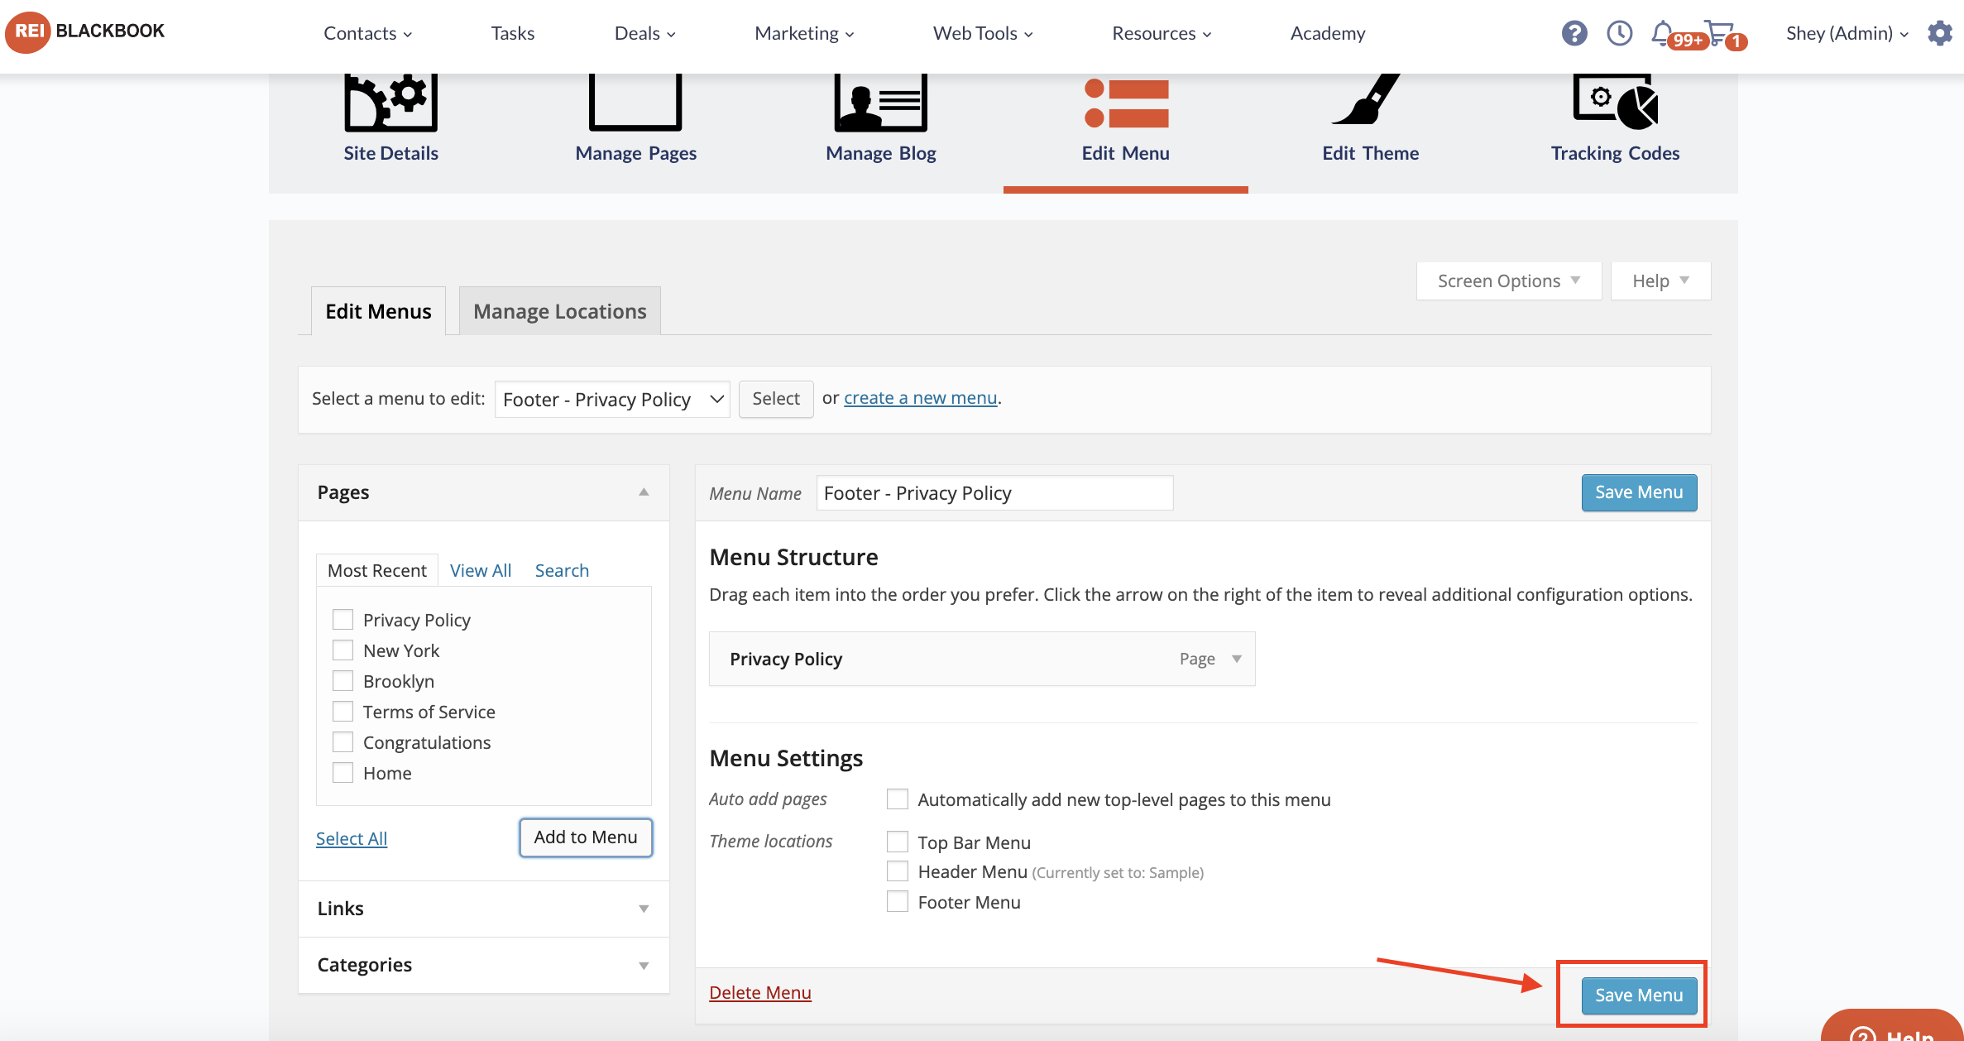Open the Shey (Admin) account dropdown

click(1847, 33)
